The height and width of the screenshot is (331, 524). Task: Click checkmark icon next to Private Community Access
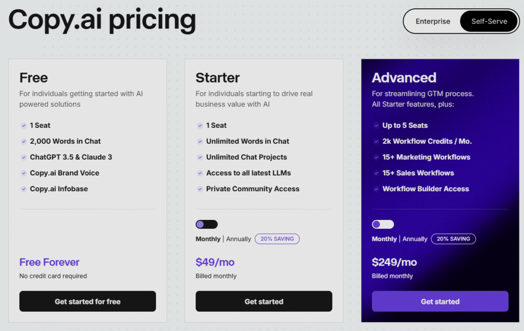200,189
